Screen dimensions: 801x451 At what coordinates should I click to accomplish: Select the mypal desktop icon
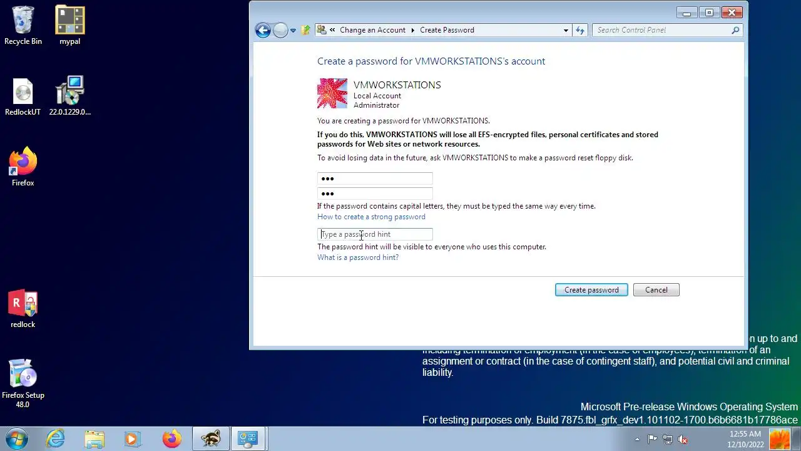pos(69,26)
